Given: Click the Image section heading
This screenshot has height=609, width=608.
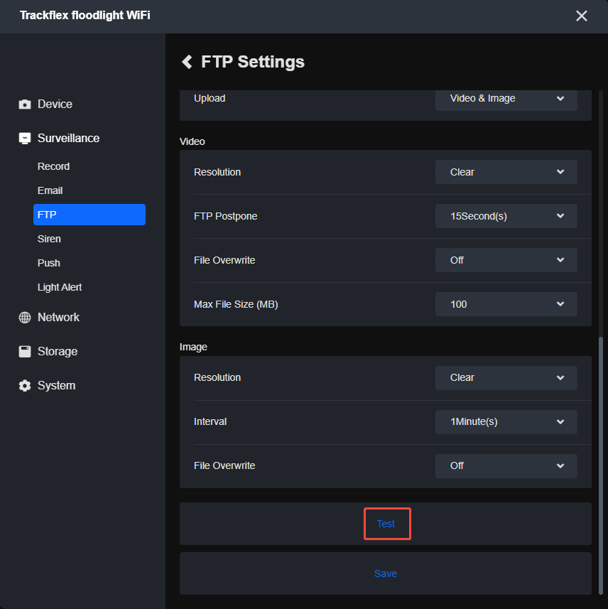Looking at the screenshot, I should [x=193, y=347].
